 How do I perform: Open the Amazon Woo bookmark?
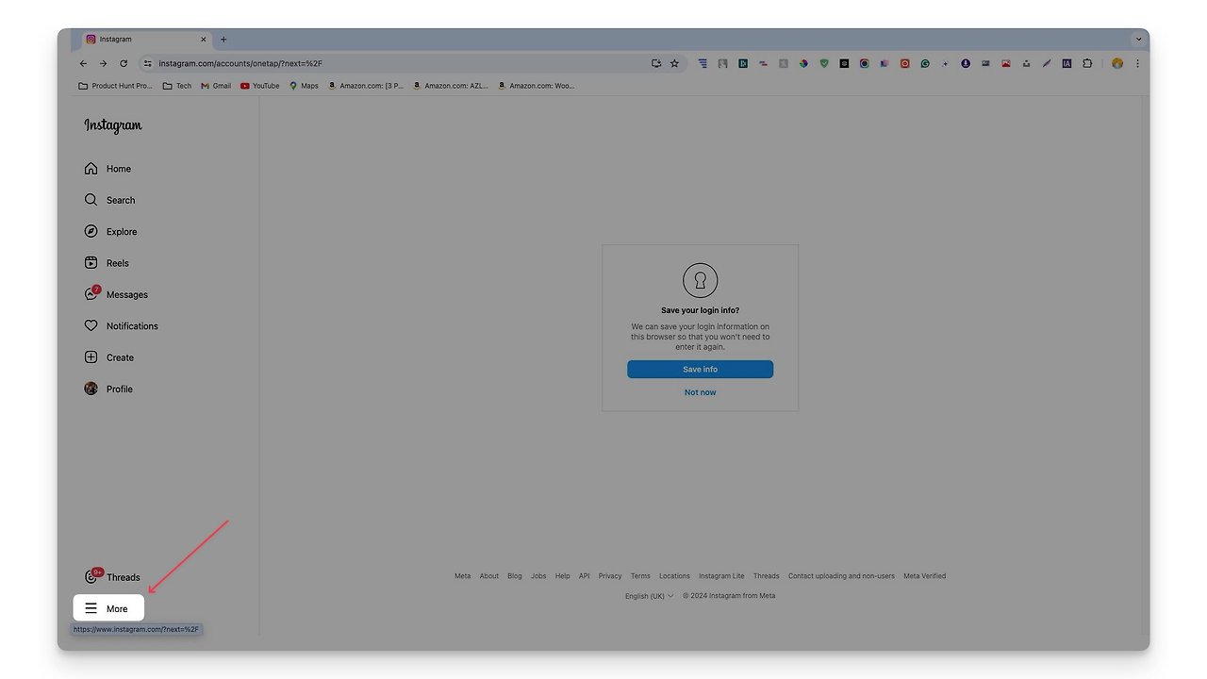point(536,86)
